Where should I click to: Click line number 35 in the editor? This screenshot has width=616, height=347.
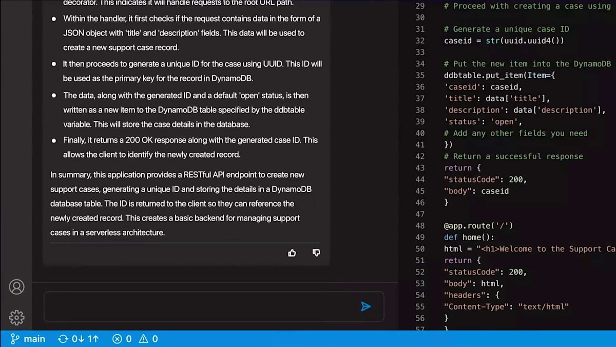(x=420, y=75)
